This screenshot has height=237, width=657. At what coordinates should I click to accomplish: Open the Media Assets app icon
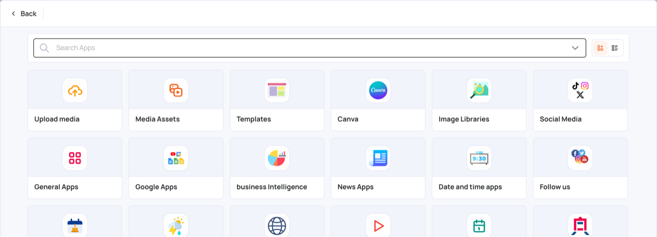(176, 90)
